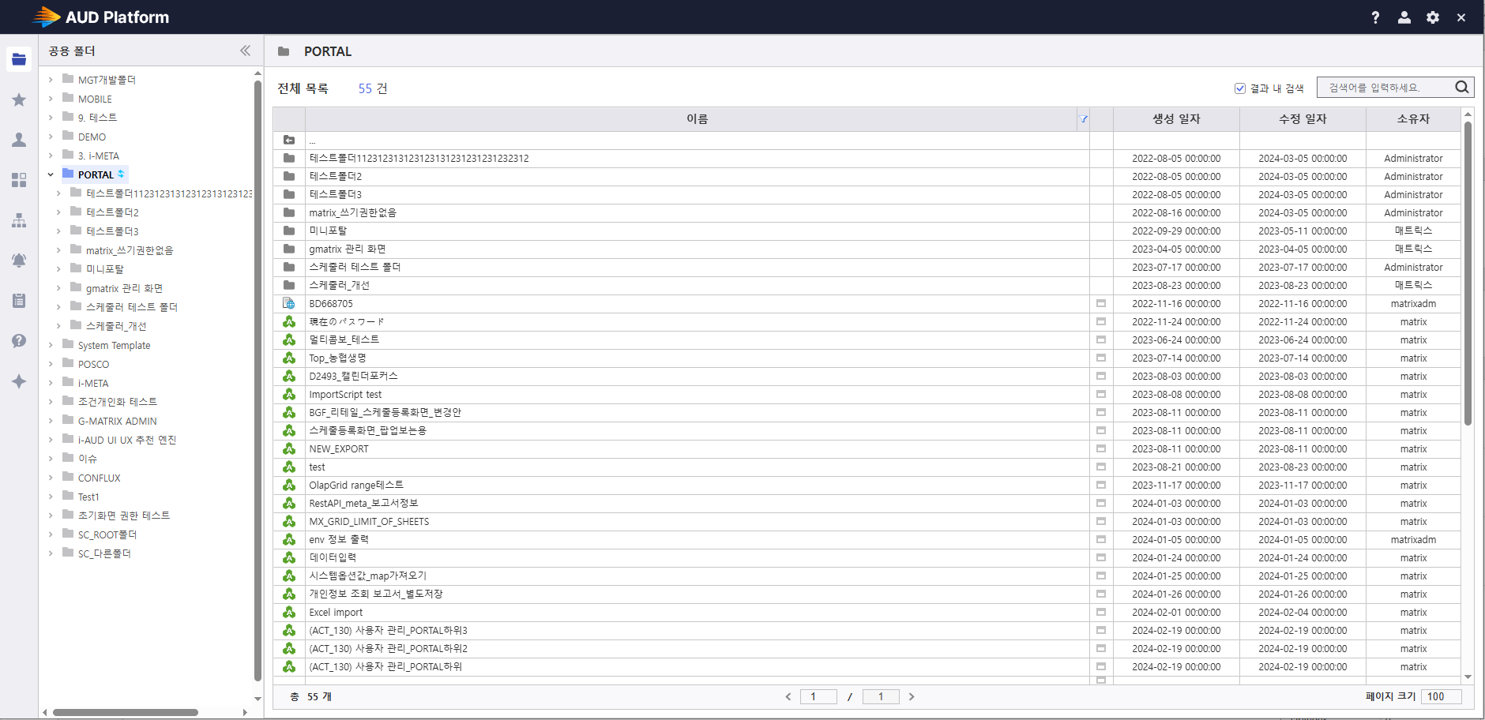Open help with the question mark icon

coord(1375,17)
